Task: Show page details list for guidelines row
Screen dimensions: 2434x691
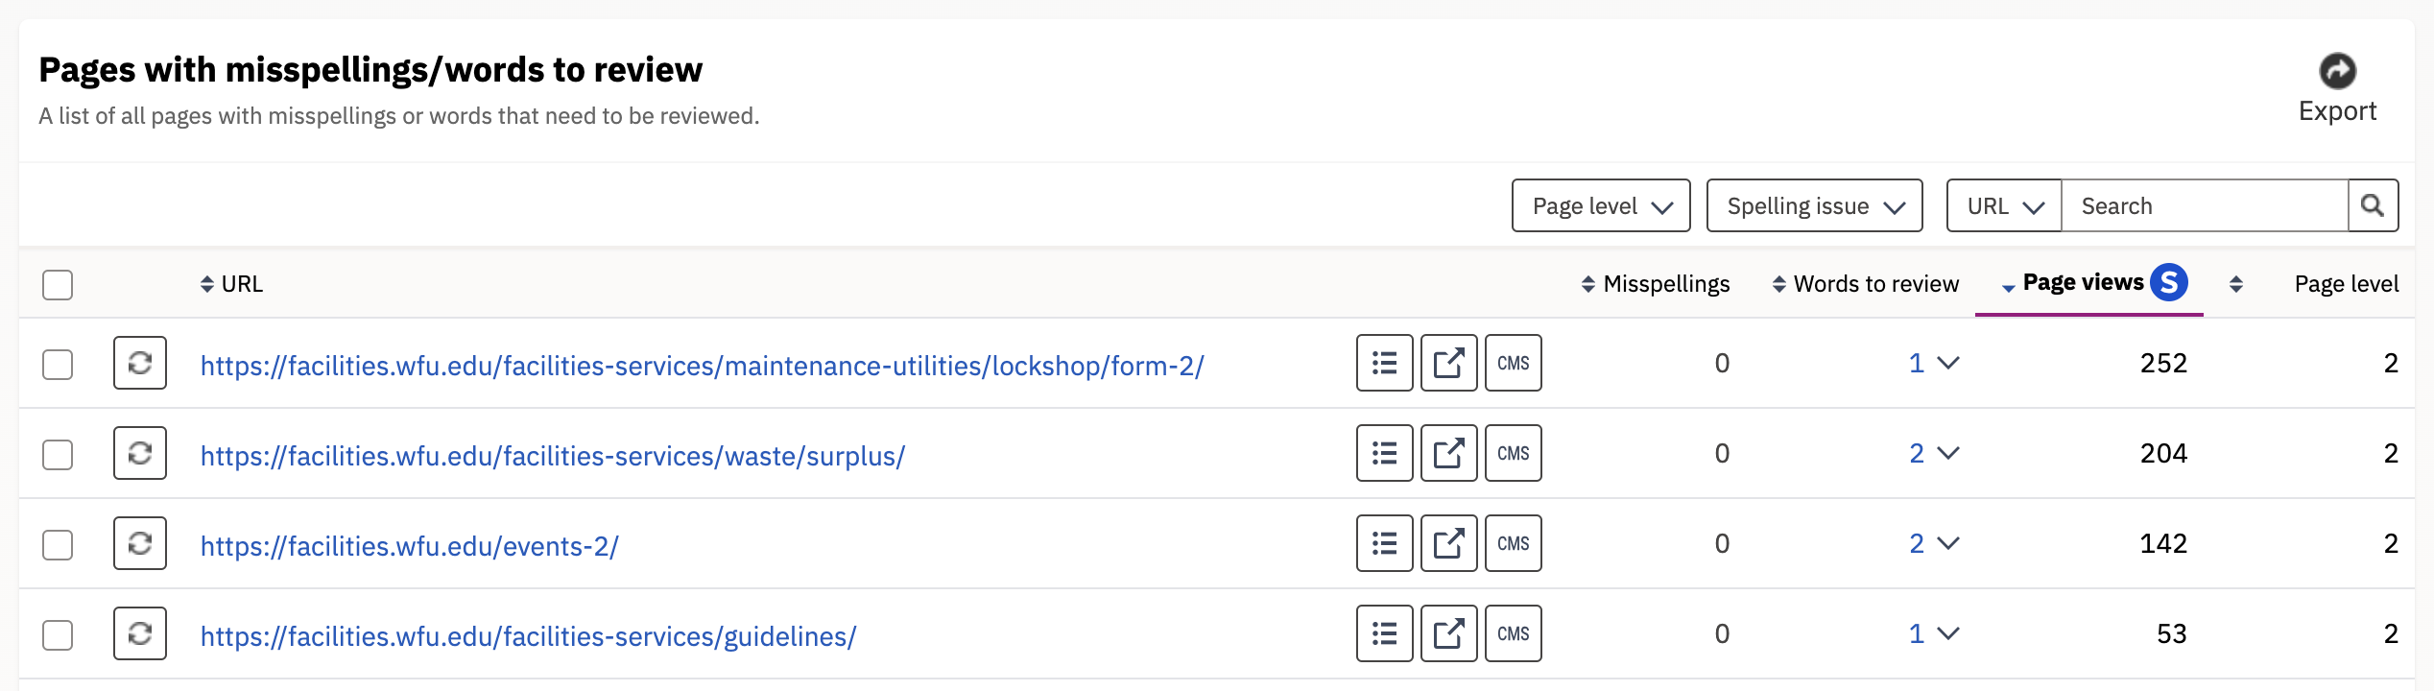Action: tap(1384, 633)
